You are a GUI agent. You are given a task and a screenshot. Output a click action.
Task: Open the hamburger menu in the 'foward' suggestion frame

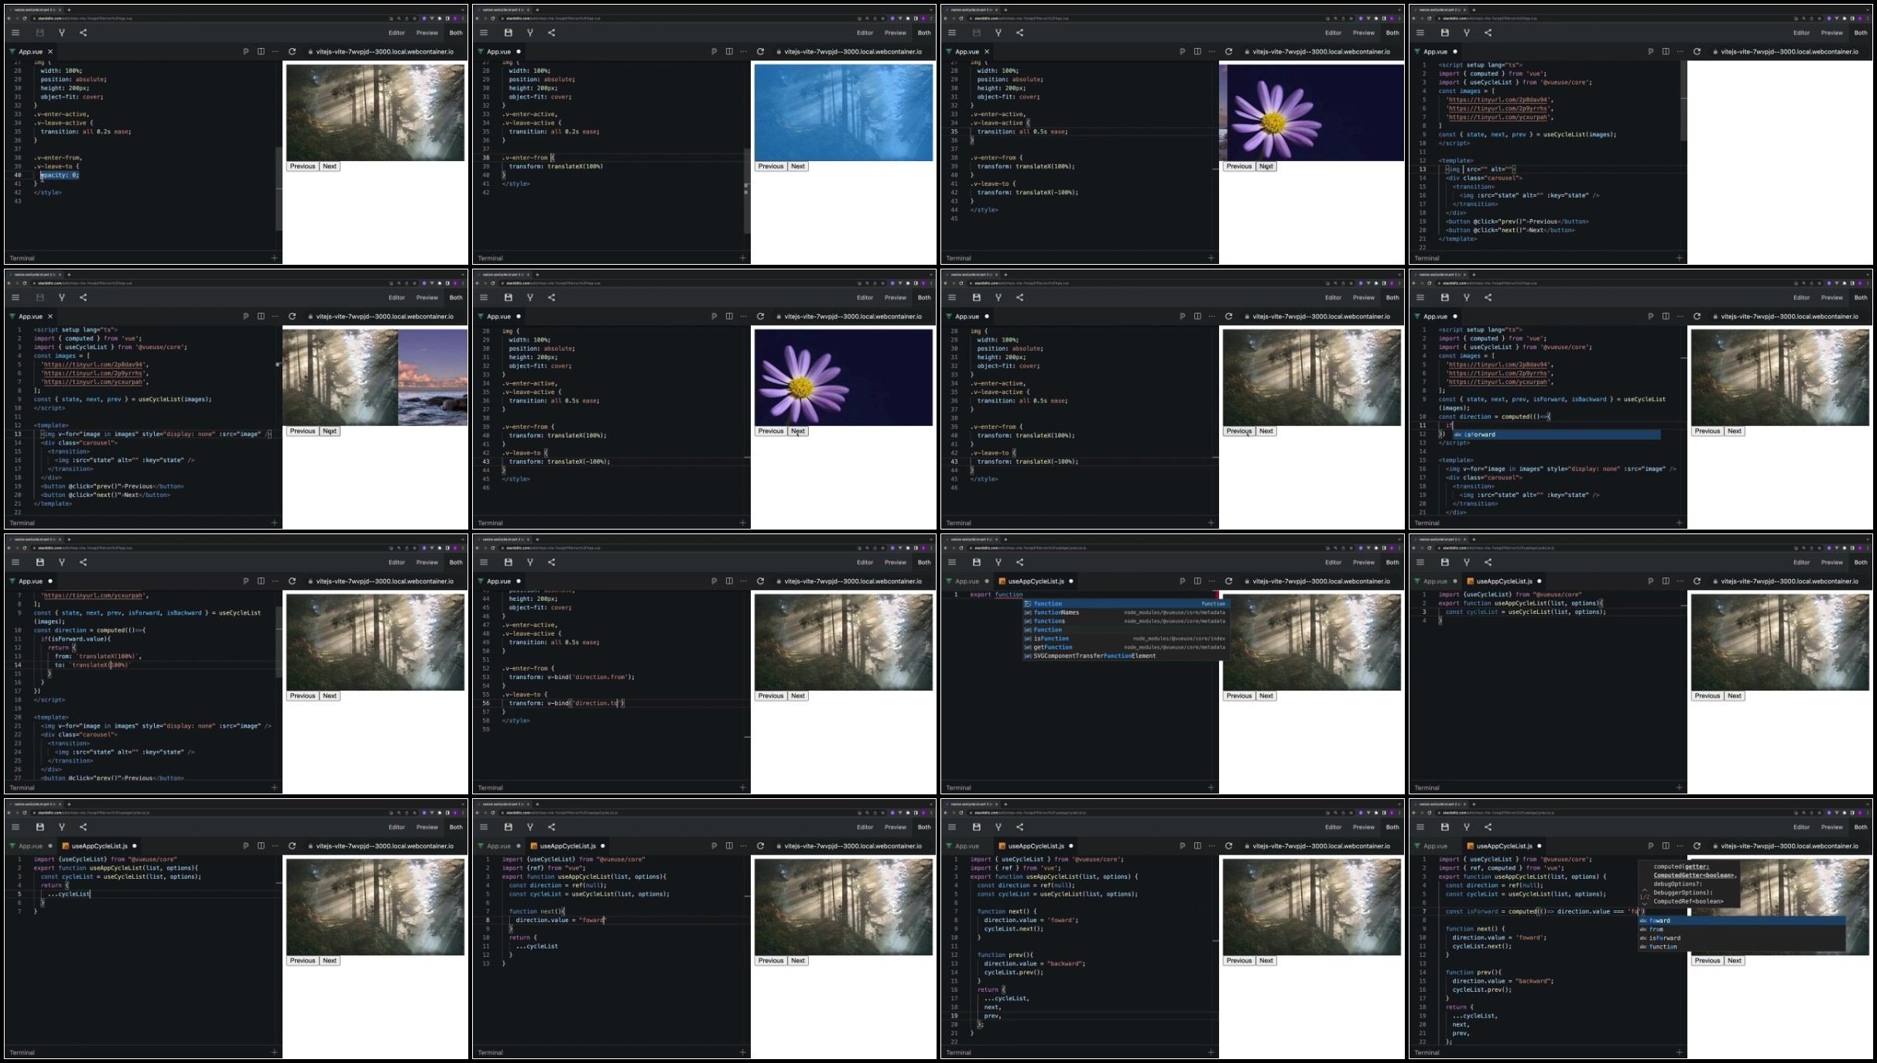(x=1420, y=827)
